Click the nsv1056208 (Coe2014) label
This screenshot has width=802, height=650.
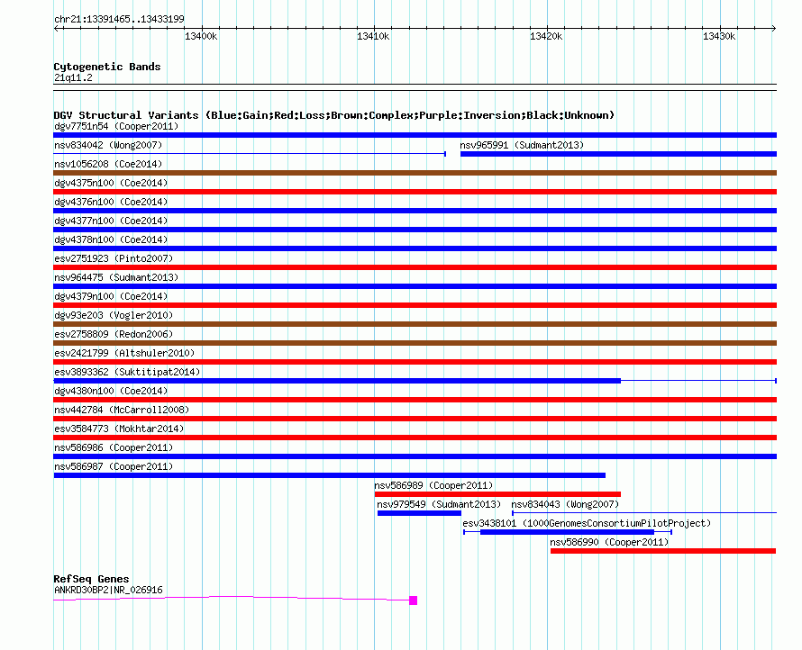(x=108, y=164)
